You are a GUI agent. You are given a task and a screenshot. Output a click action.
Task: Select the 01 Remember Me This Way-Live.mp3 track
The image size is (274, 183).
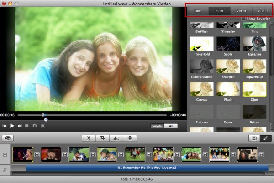pos(147,168)
